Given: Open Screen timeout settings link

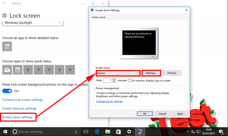Looking at the screenshot, I should click(x=19, y=109).
